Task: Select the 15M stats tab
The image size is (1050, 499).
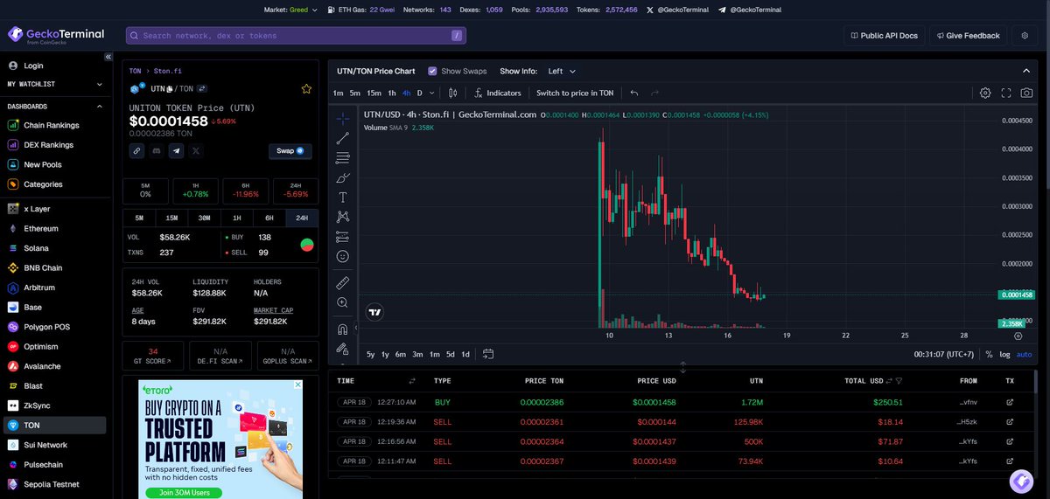Action: (171, 218)
